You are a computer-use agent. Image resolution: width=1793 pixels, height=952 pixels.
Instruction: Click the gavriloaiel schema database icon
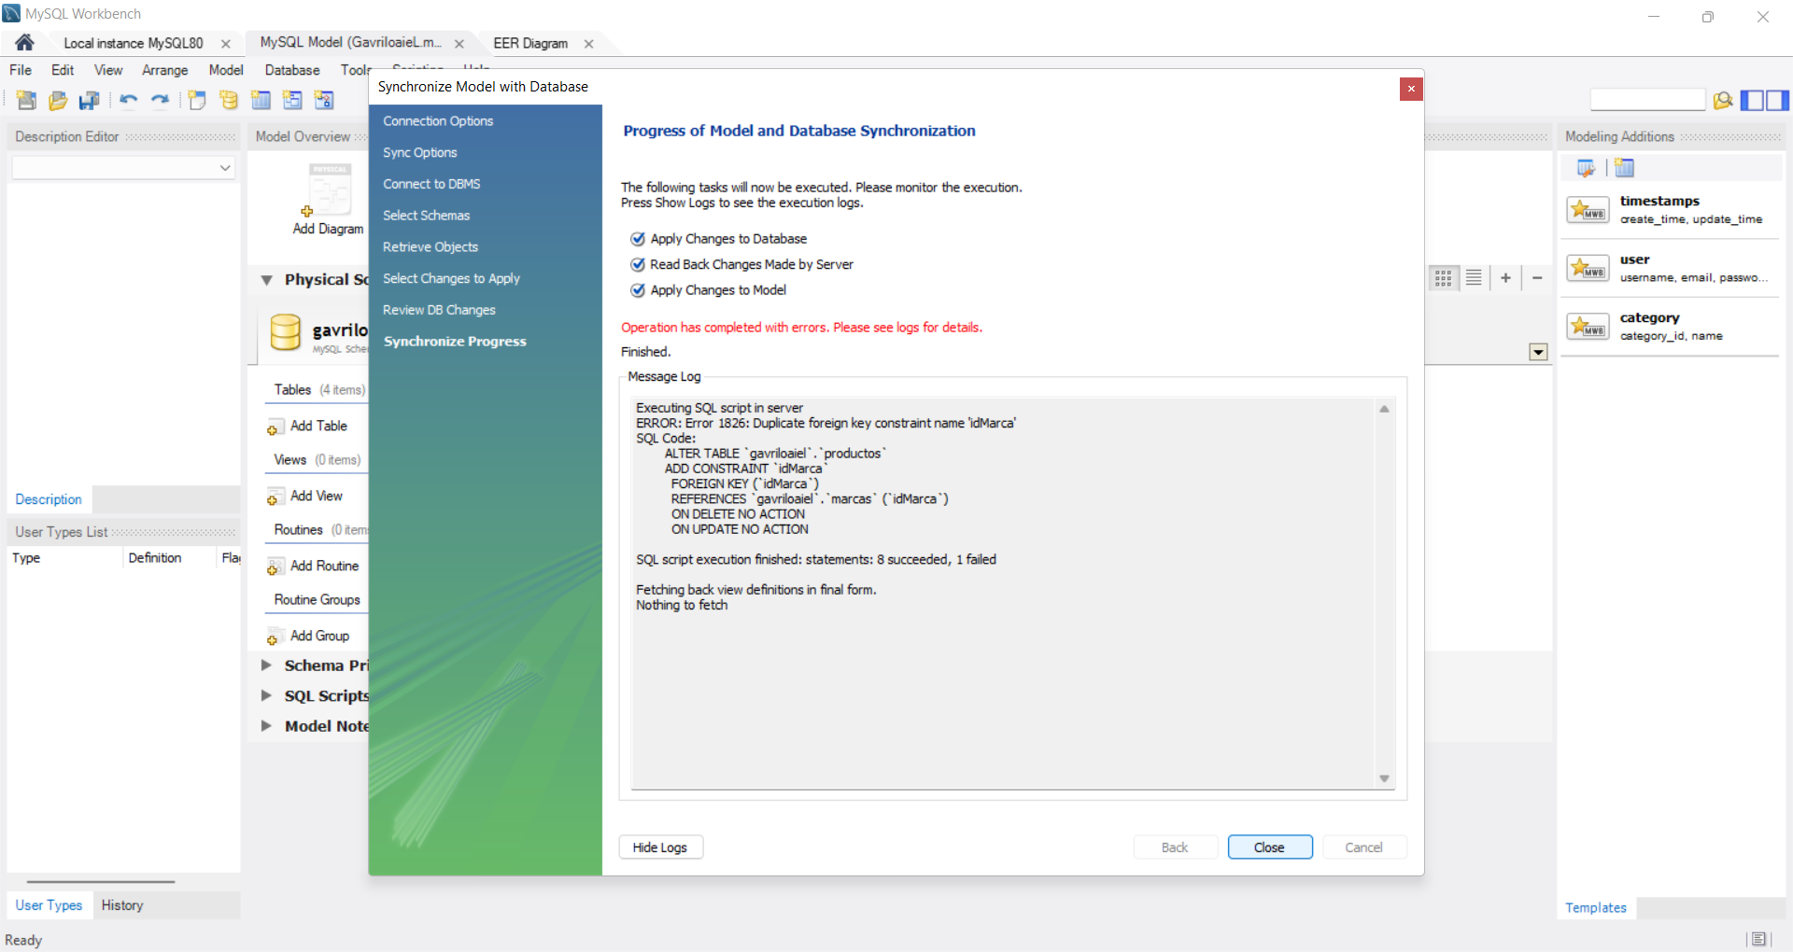286,332
